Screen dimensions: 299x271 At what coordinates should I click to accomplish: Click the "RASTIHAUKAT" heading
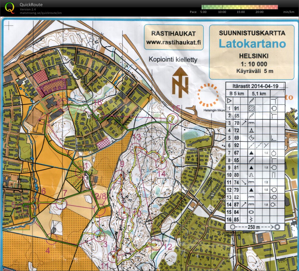[x=173, y=34]
